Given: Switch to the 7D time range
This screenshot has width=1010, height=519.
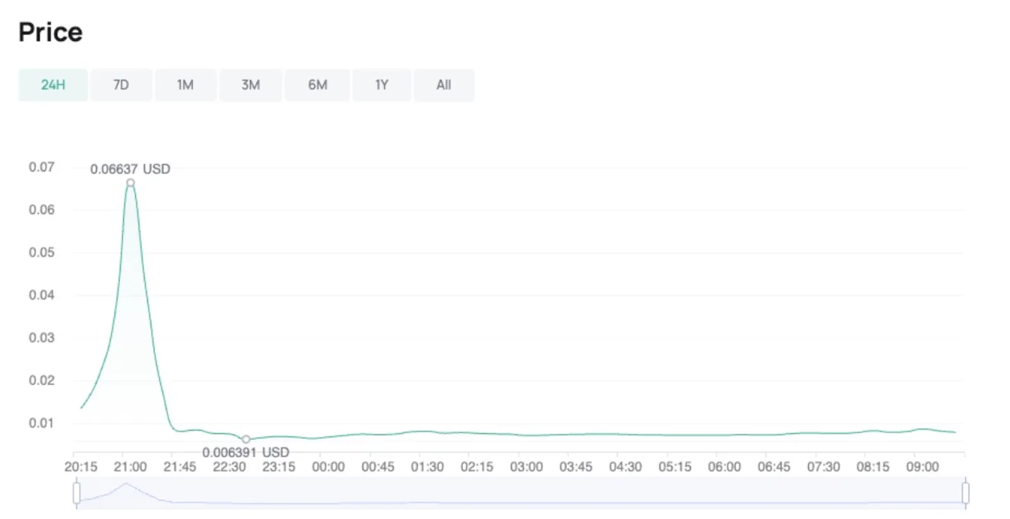Looking at the screenshot, I should (x=121, y=85).
